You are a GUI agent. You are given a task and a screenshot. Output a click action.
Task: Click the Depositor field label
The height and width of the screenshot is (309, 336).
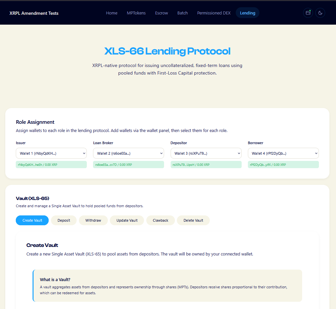click(x=179, y=143)
